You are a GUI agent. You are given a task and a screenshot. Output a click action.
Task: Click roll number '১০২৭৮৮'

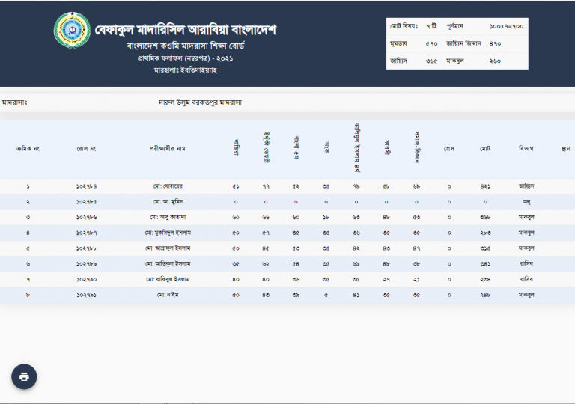[87, 248]
